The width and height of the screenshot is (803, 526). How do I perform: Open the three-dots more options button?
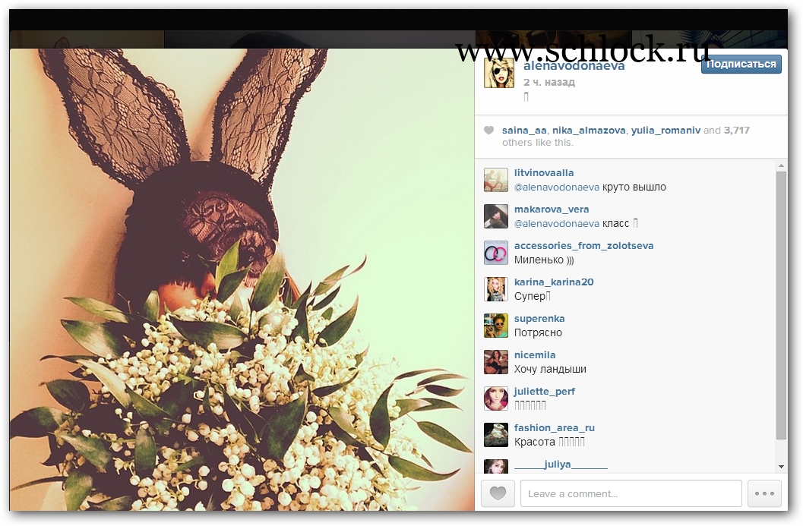click(x=764, y=493)
